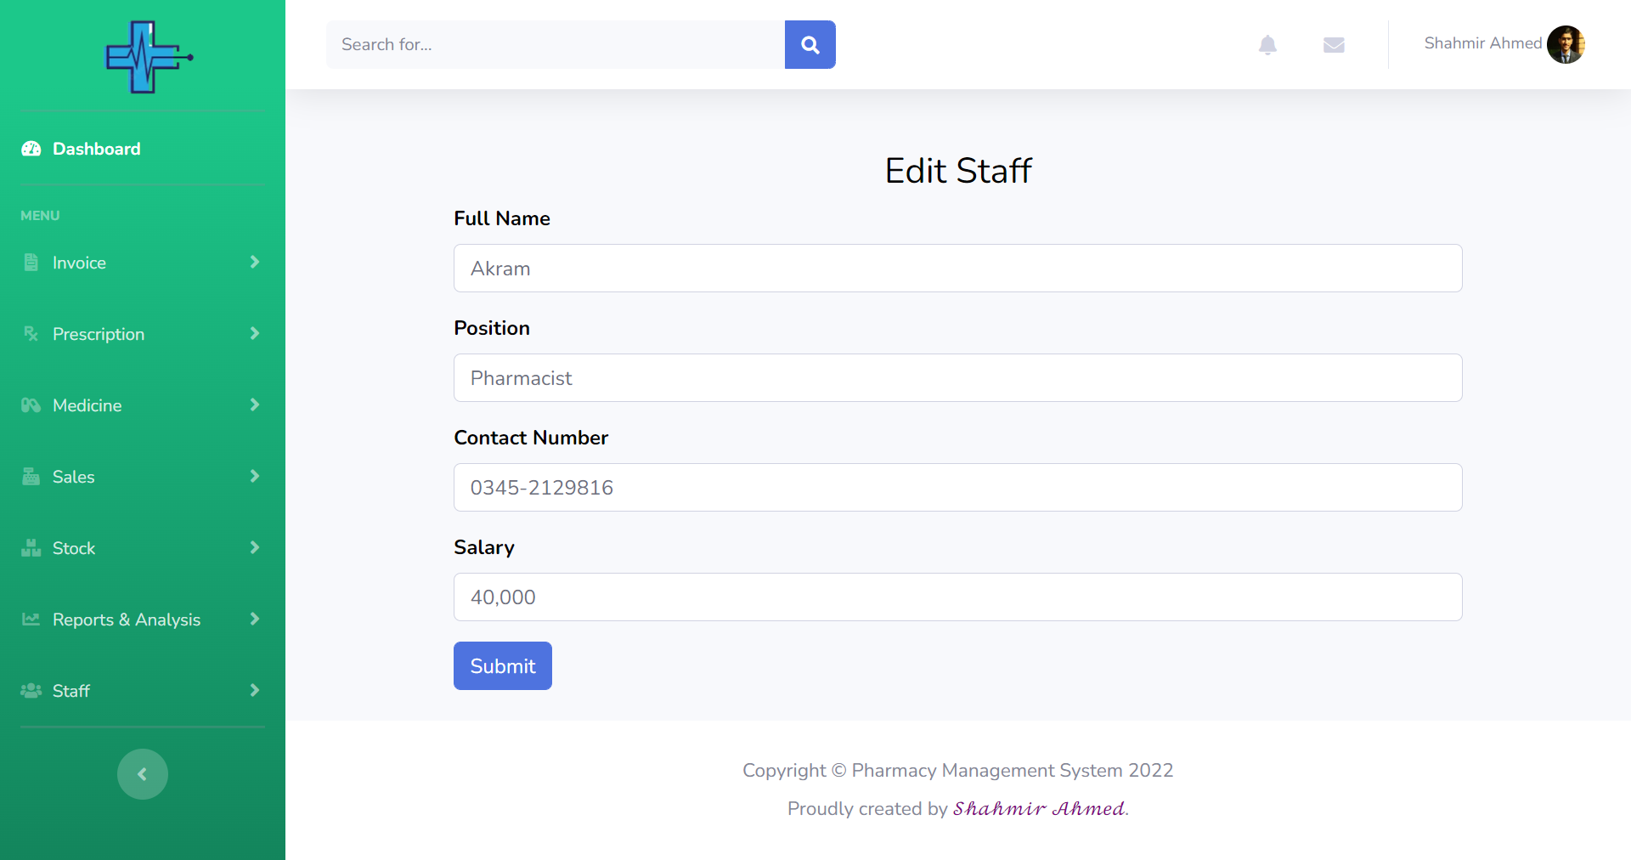Go to the Dashboard menu item
The width and height of the screenshot is (1631, 860).
coord(96,149)
